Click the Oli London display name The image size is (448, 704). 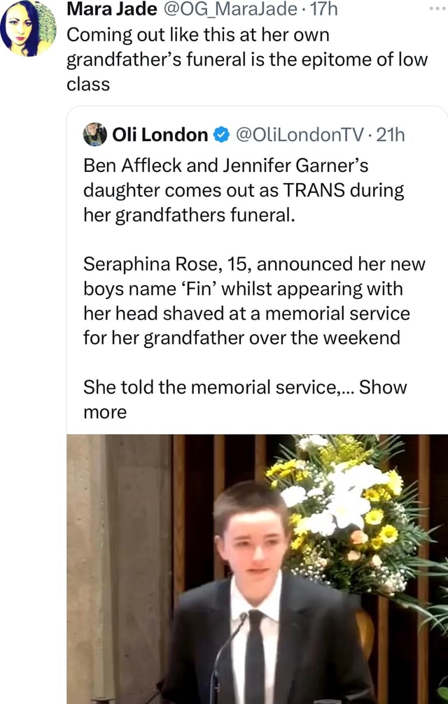coord(160,135)
